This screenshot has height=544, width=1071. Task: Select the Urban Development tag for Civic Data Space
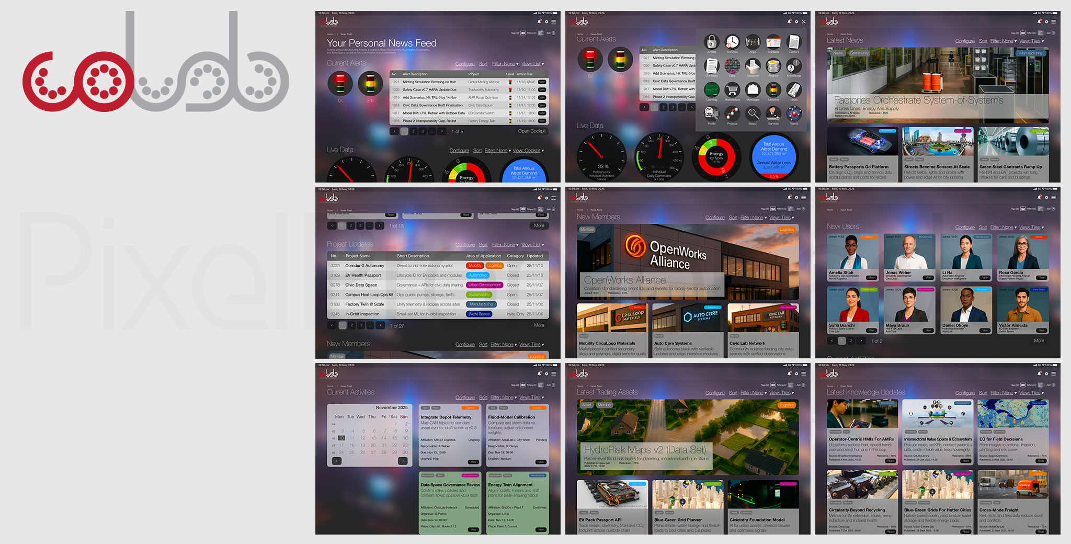[484, 285]
